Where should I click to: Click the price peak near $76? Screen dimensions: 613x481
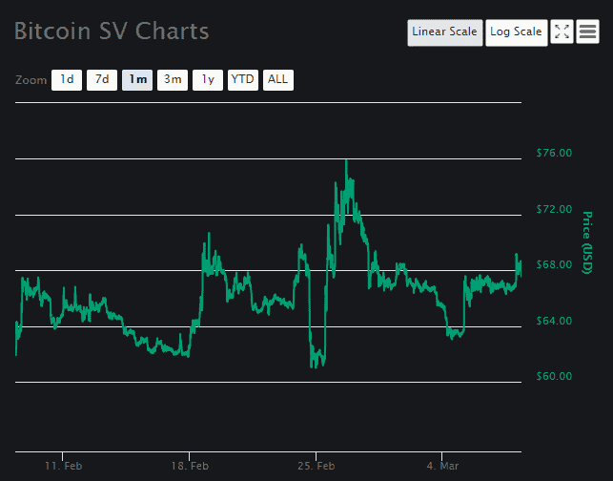pyautogui.click(x=346, y=161)
